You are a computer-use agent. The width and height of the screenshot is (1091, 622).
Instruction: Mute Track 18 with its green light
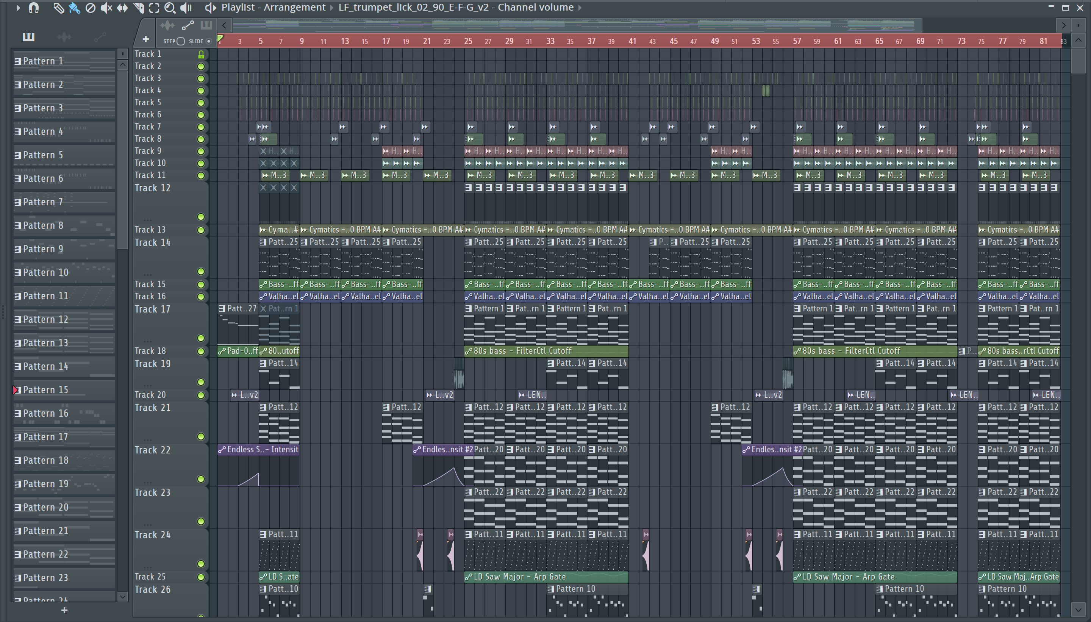click(x=201, y=351)
